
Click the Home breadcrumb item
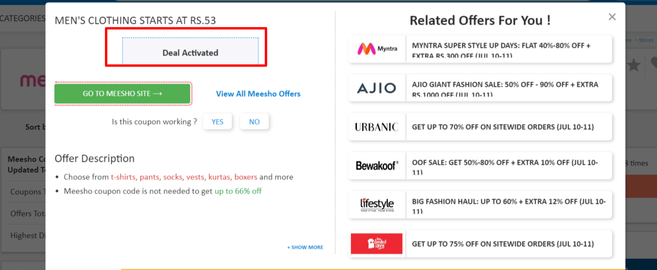628,40
